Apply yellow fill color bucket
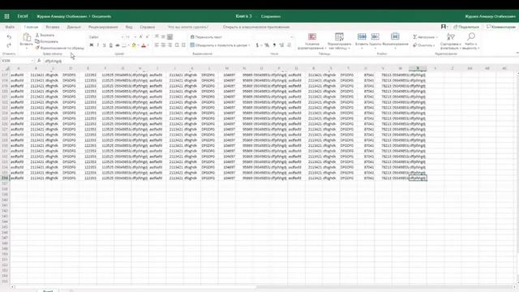This screenshot has width=519, height=292. click(x=134, y=45)
